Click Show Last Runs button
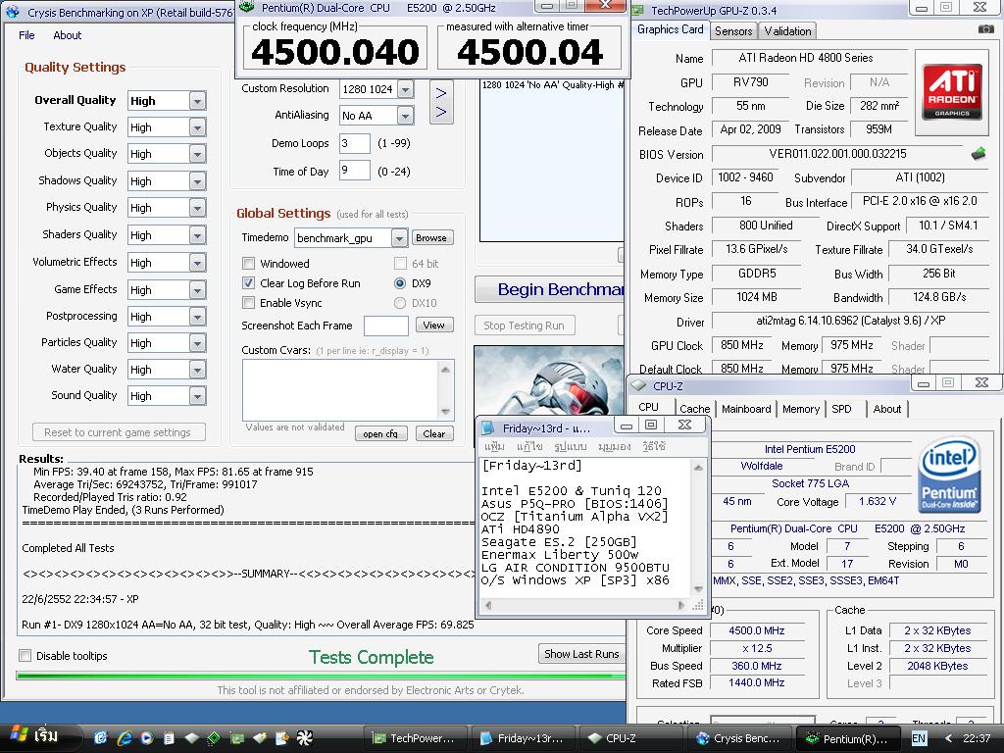The width and height of the screenshot is (1004, 753). 581,654
